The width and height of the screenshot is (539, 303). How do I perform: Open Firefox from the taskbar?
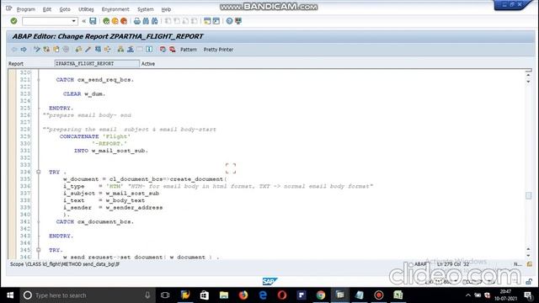243,295
